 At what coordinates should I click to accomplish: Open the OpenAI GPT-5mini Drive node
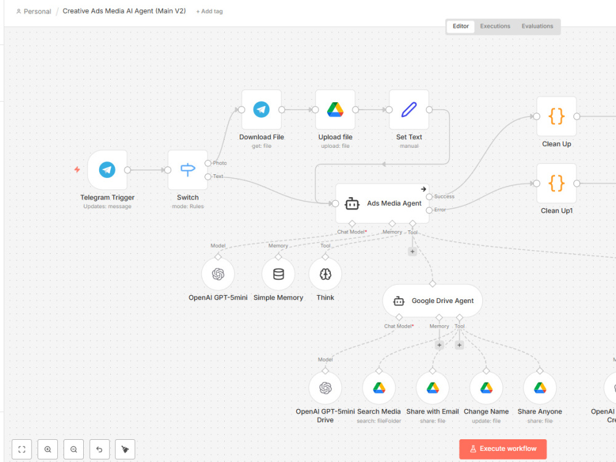[325, 387]
